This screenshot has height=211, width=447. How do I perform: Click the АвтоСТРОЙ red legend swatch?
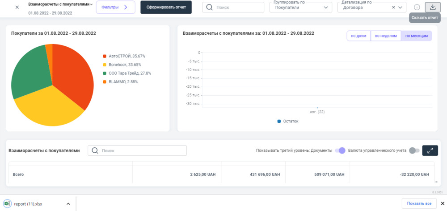point(105,56)
